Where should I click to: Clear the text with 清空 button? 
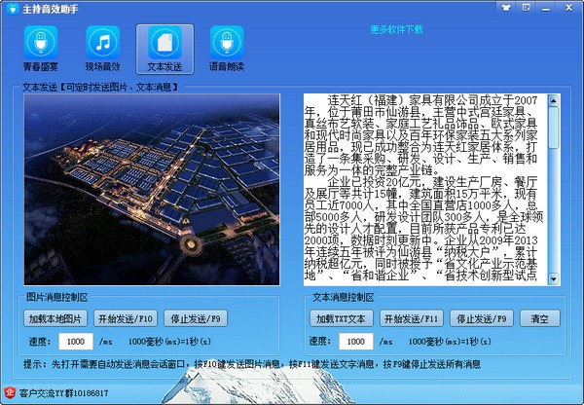(x=538, y=318)
